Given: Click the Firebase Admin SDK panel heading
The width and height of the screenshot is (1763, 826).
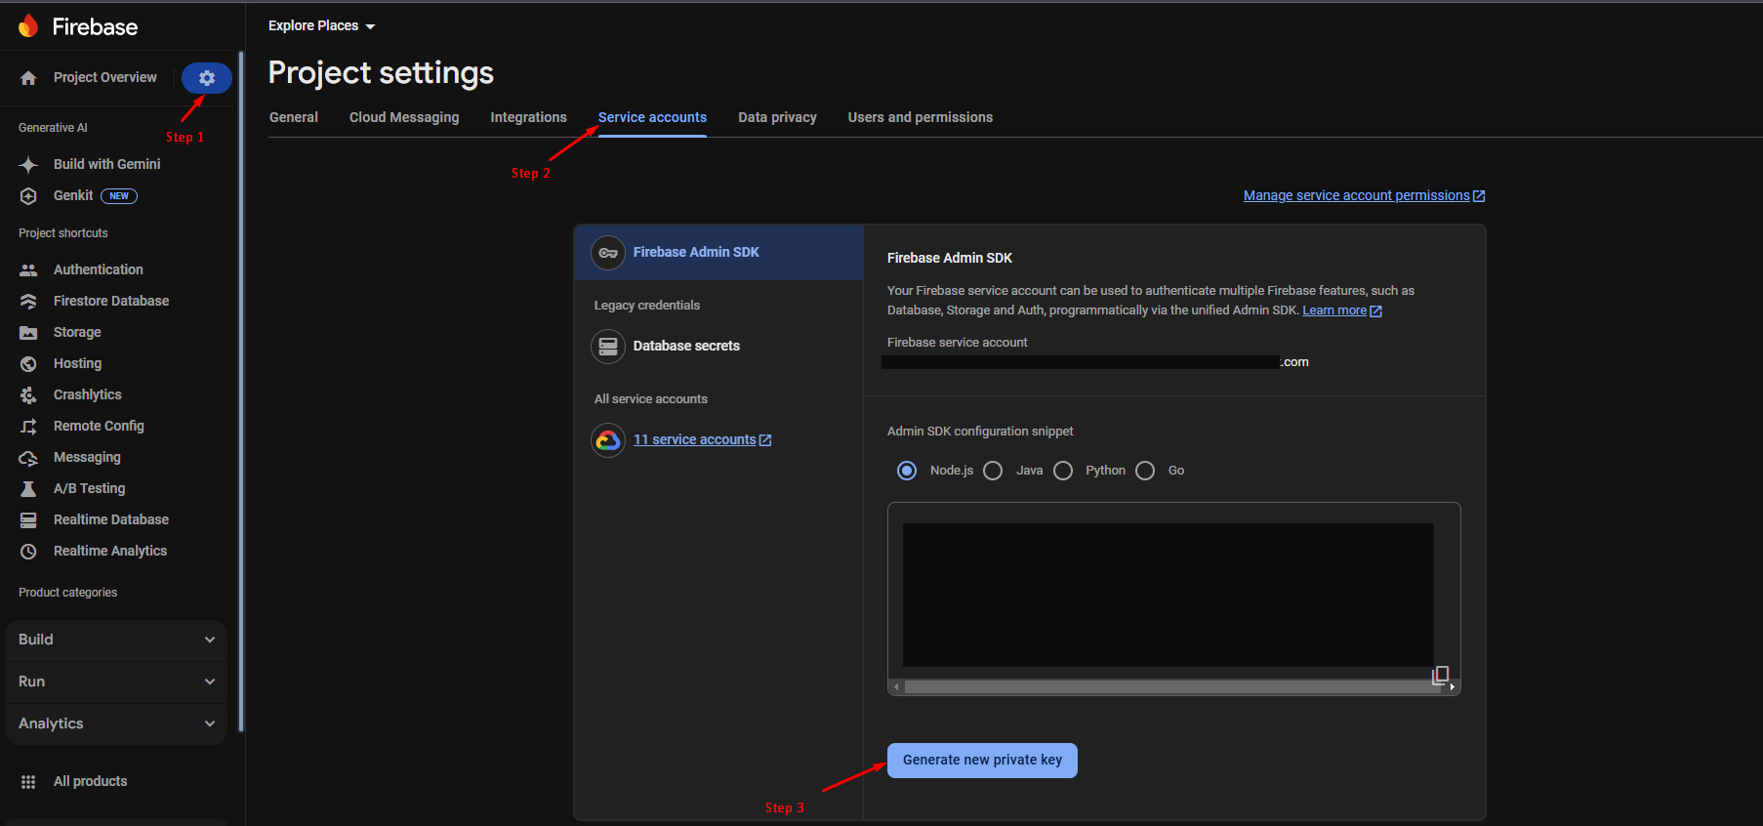Looking at the screenshot, I should point(950,258).
